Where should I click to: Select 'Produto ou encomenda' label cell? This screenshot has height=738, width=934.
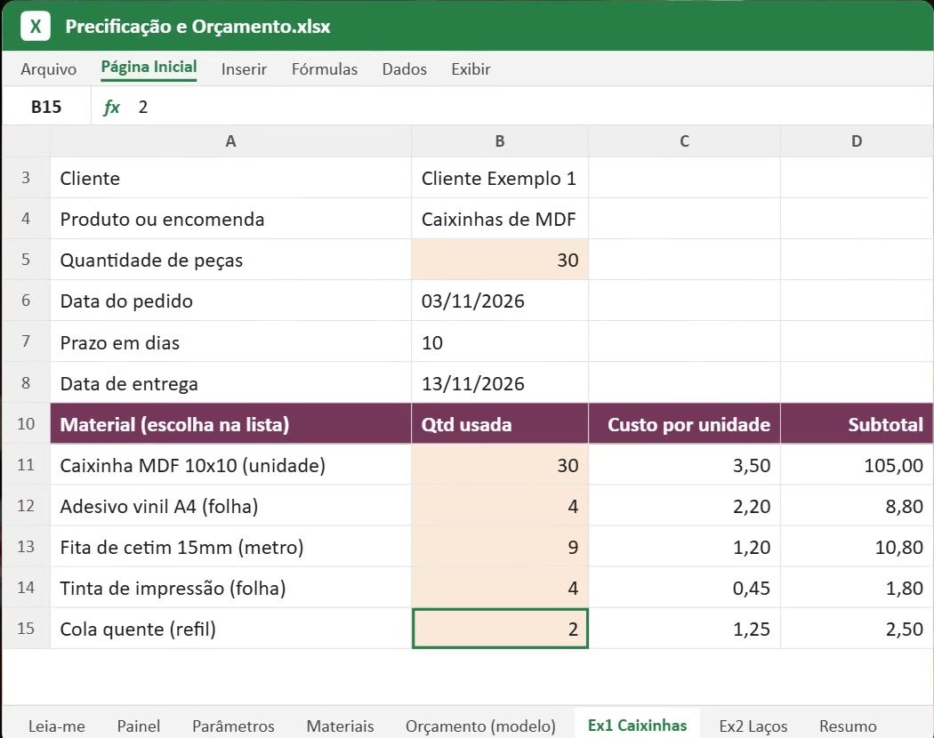[x=230, y=220]
